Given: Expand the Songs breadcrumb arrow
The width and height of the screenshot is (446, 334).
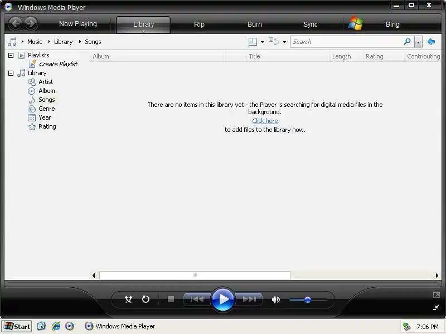Looking at the screenshot, I should (80, 42).
